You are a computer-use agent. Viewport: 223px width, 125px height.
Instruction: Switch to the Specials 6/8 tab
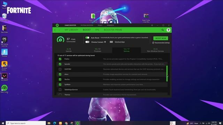click(69, 50)
